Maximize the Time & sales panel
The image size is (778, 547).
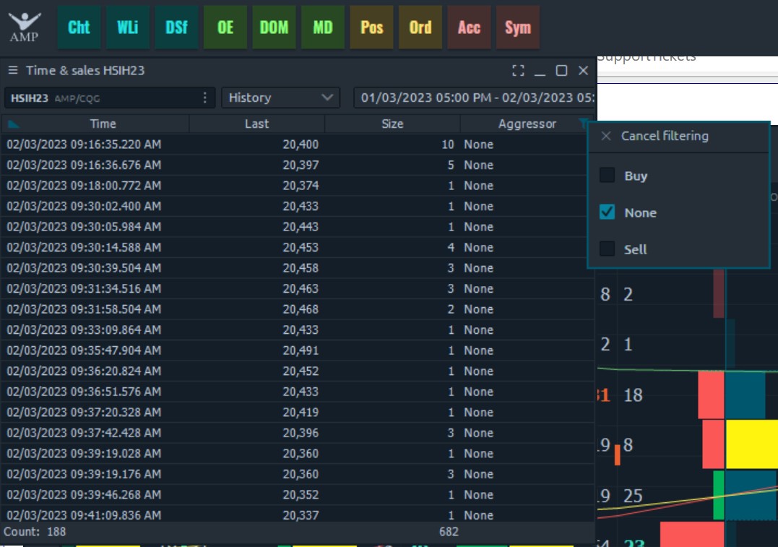point(562,71)
